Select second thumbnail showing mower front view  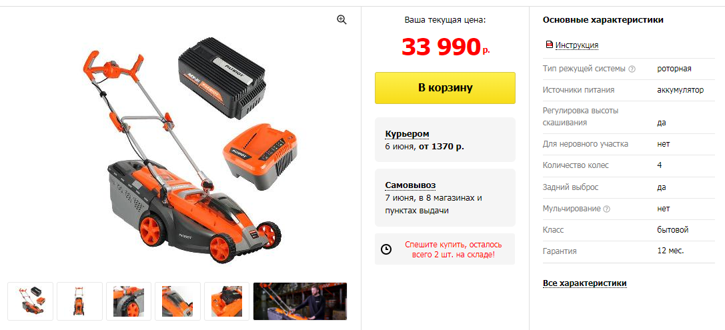(x=79, y=301)
